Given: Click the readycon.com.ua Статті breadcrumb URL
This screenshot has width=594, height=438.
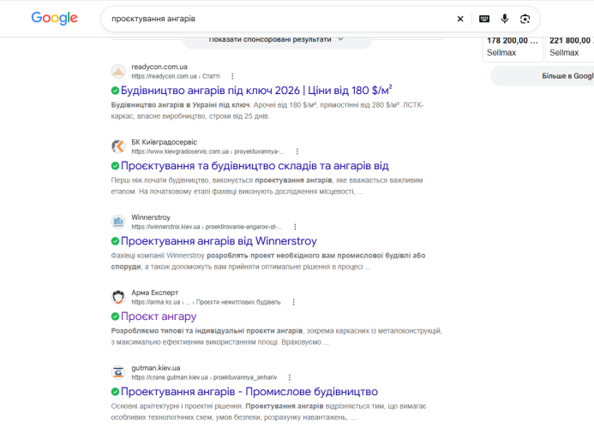Looking at the screenshot, I should tap(176, 76).
